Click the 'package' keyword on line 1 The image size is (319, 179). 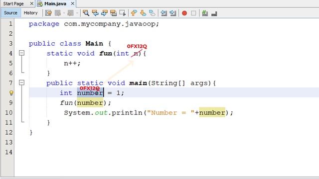pos(44,24)
